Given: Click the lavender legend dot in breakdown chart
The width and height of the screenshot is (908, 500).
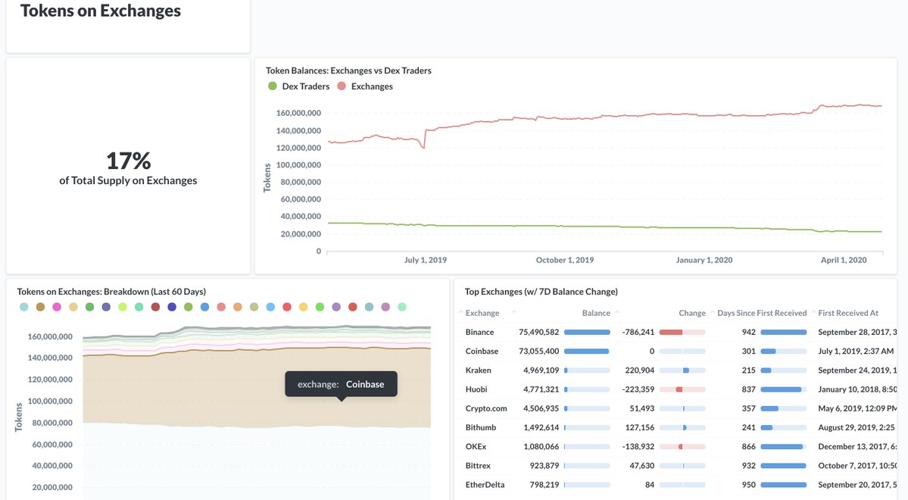Looking at the screenshot, I should (336, 307).
